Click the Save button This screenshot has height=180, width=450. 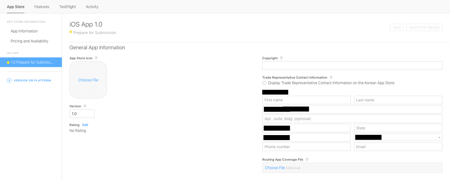[397, 27]
